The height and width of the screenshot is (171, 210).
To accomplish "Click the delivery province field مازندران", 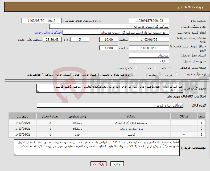I will [149, 55].
